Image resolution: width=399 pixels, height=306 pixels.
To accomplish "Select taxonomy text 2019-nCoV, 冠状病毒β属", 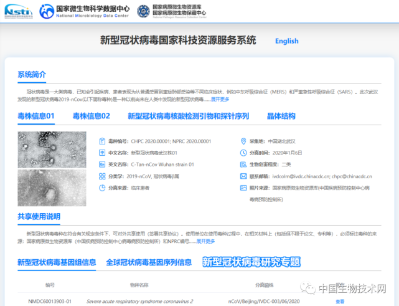I will (x=153, y=176).
